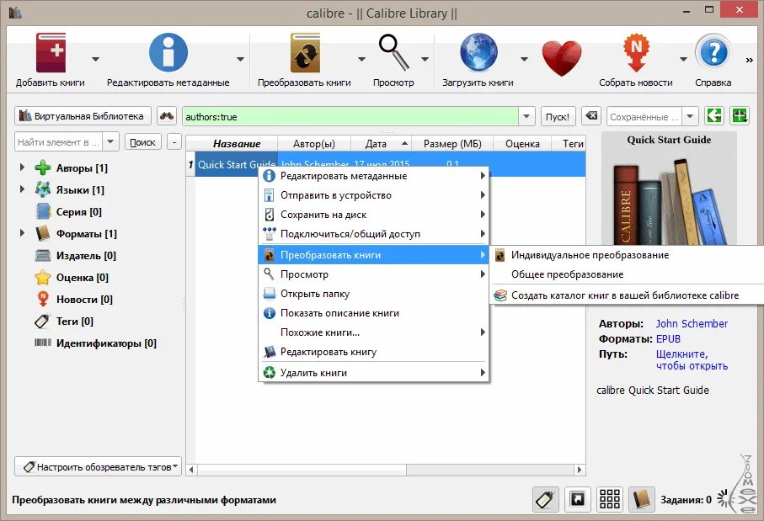Image resolution: width=764 pixels, height=521 pixels.
Task: Show more toolbar items chevron
Action: pos(749,60)
